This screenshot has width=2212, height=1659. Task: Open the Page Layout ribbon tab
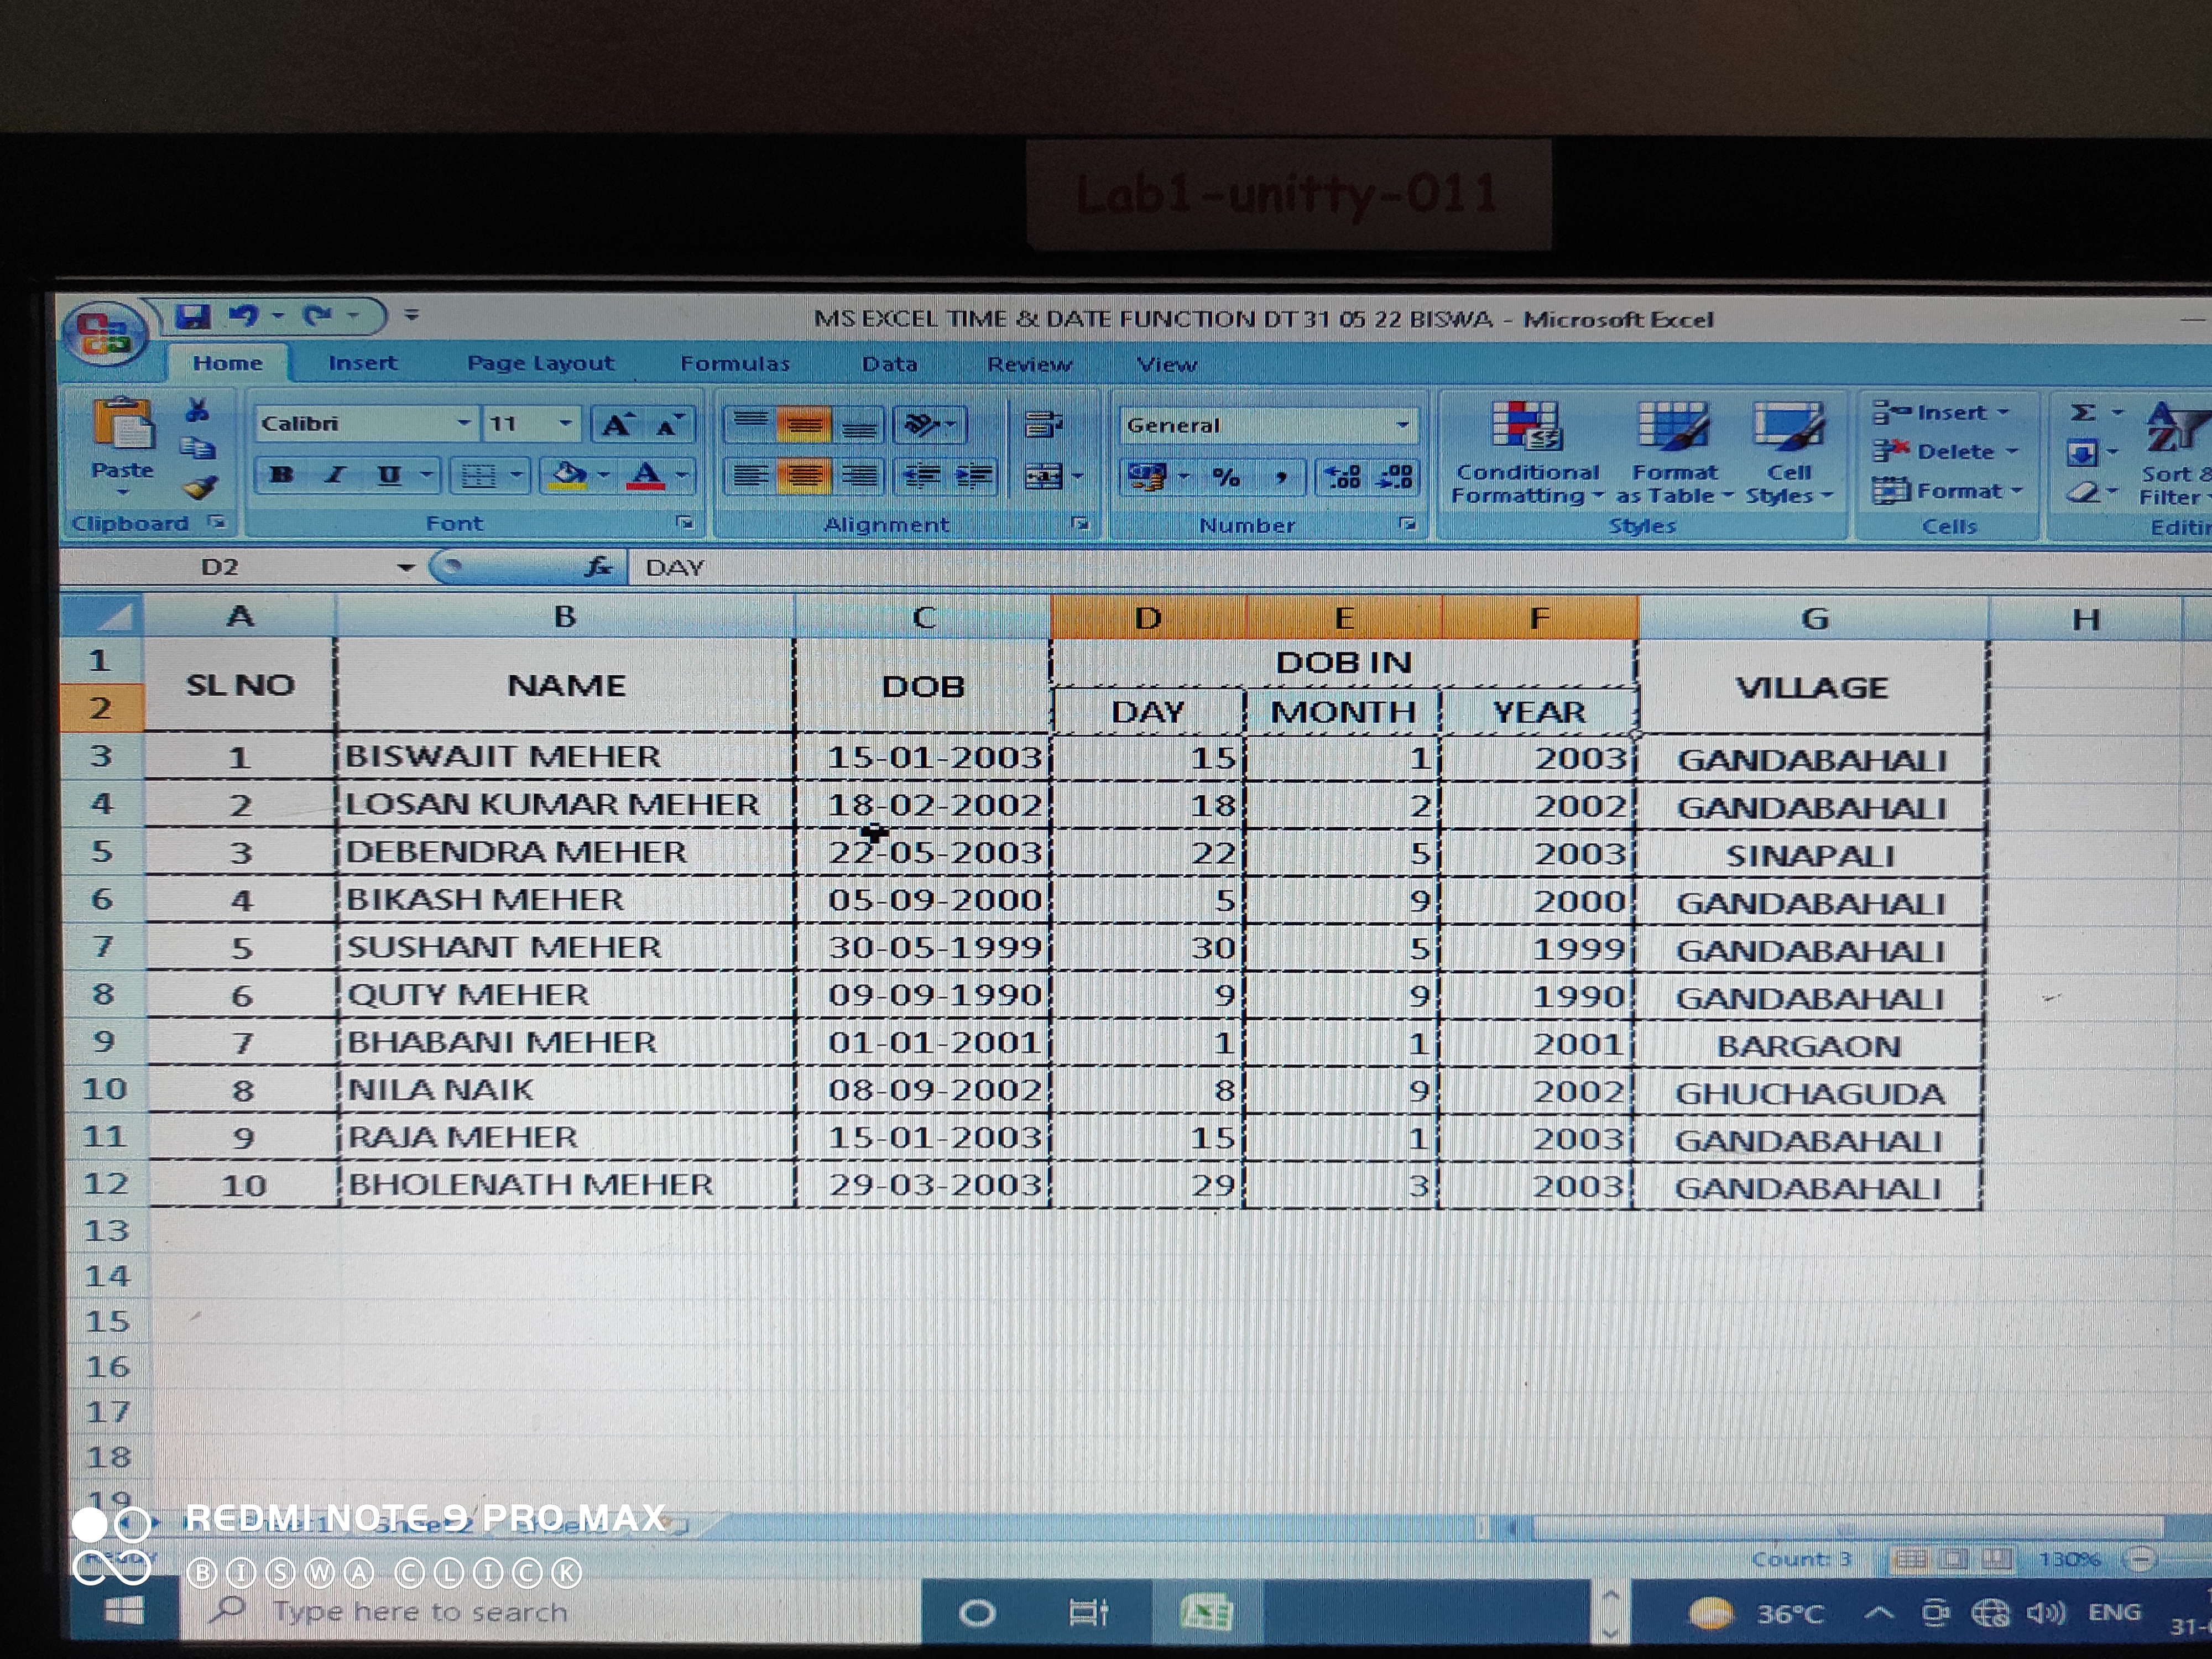click(x=540, y=364)
